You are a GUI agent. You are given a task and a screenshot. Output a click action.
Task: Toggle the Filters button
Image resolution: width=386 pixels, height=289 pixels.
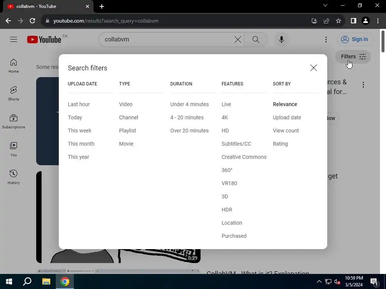(x=353, y=57)
